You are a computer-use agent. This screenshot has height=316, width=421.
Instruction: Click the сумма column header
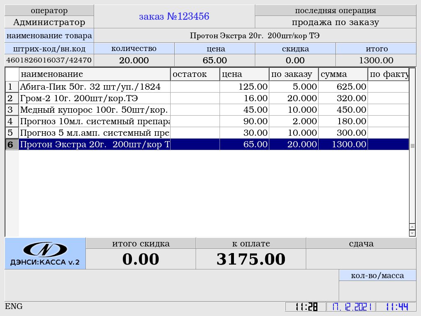coord(343,74)
